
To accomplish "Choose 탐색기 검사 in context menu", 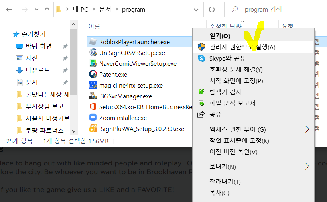I will [x=253, y=92].
